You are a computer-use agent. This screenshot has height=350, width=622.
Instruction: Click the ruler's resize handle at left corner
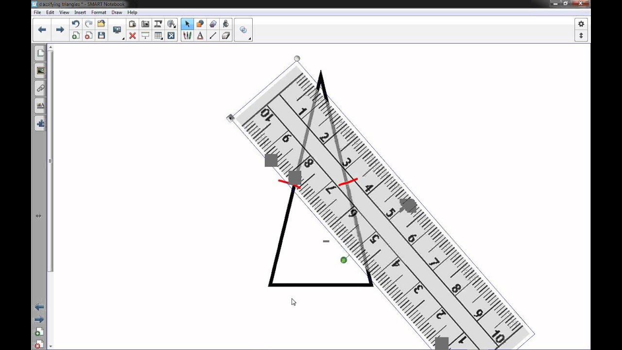click(x=230, y=118)
